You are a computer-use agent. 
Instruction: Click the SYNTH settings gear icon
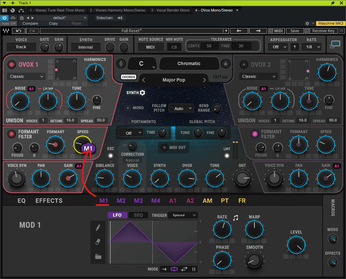click(x=142, y=93)
